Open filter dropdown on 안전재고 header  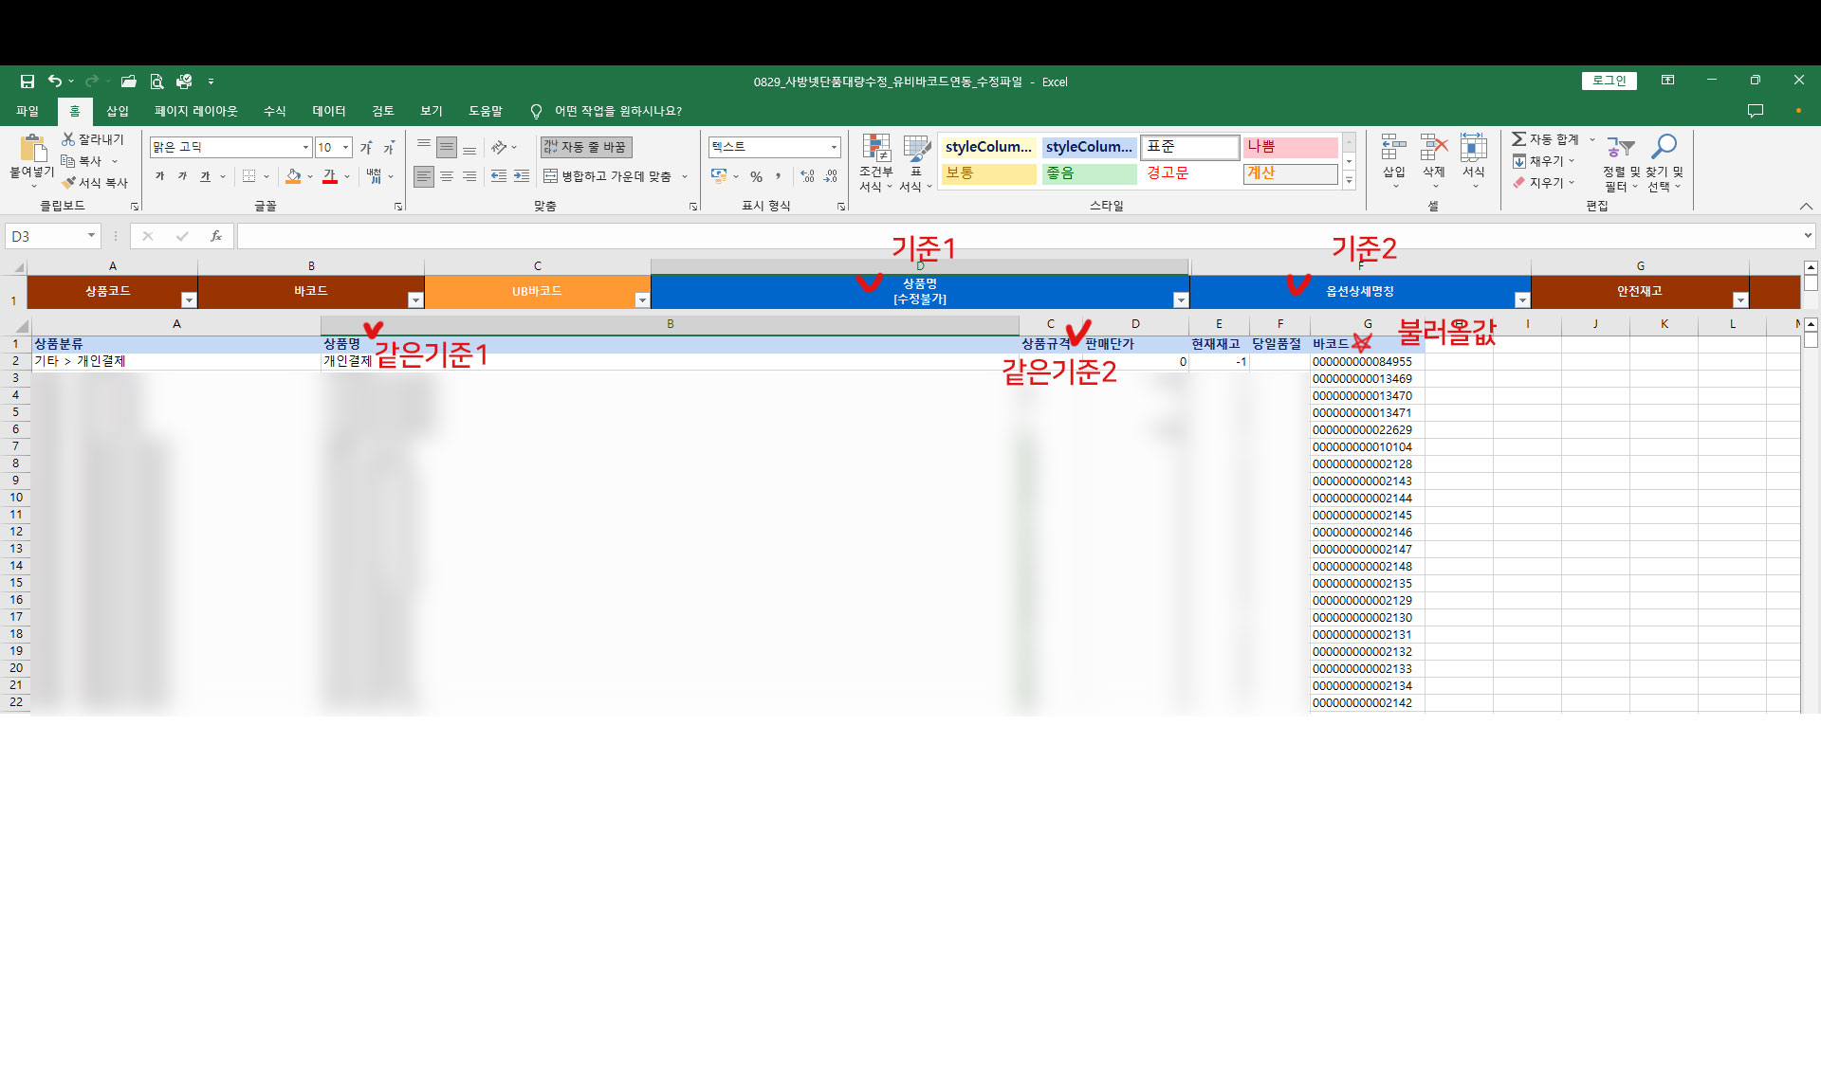(1740, 300)
